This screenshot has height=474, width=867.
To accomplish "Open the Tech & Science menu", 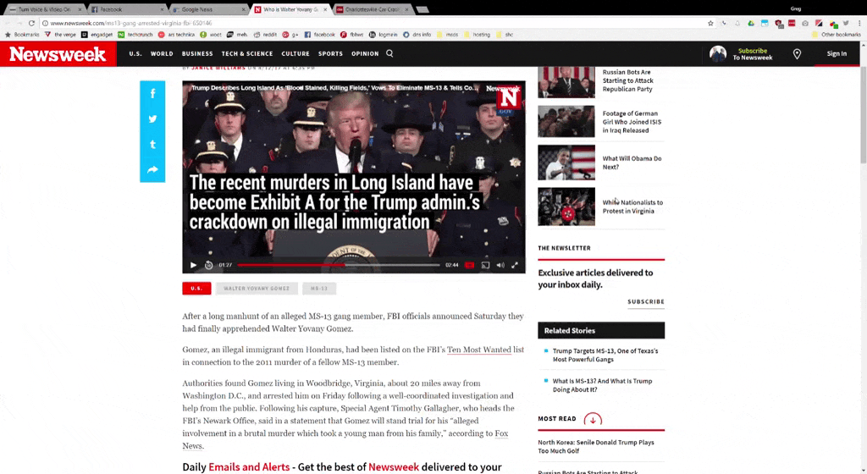I will coord(247,53).
